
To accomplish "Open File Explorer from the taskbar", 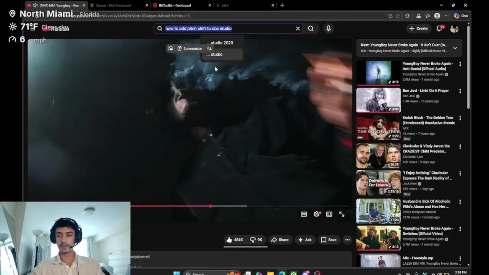I will pos(270,273).
